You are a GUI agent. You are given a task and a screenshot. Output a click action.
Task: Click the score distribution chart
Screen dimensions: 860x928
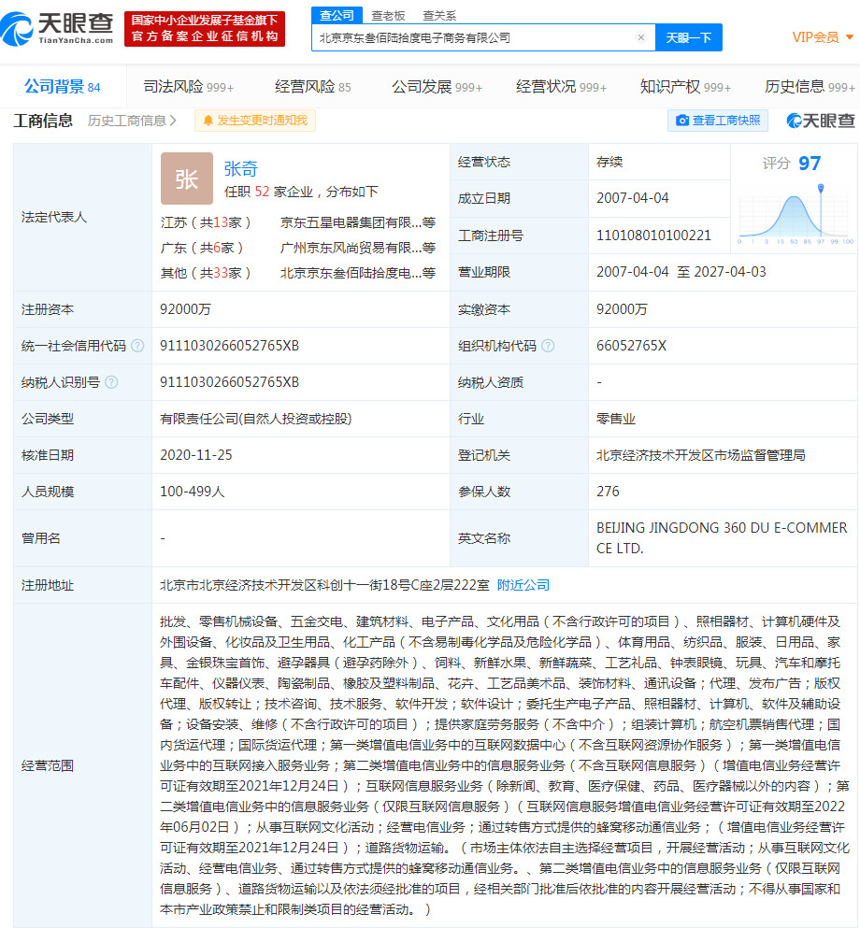[795, 214]
